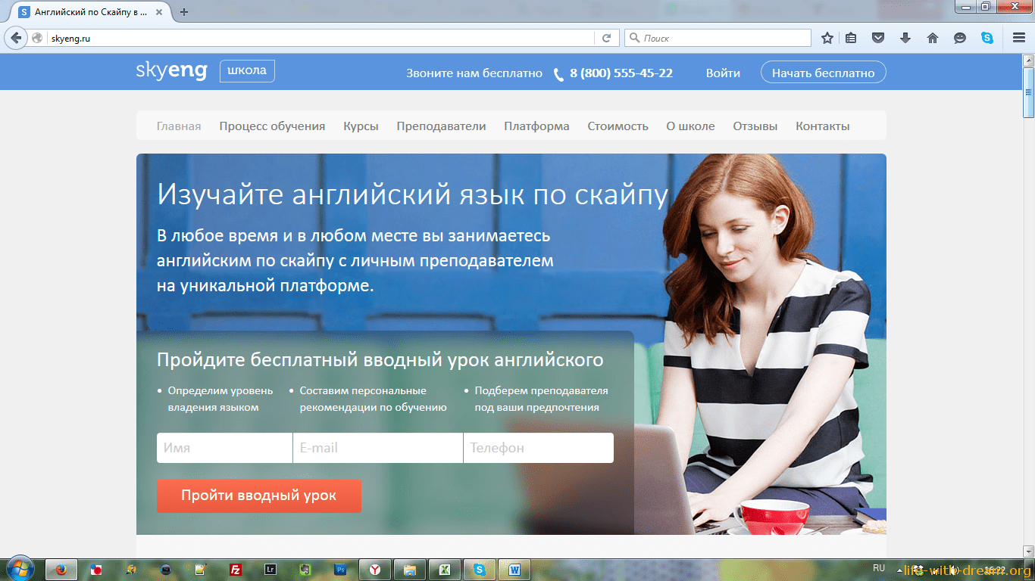Open the Downloads arrow icon
This screenshot has height=581, width=1035.
(905, 38)
